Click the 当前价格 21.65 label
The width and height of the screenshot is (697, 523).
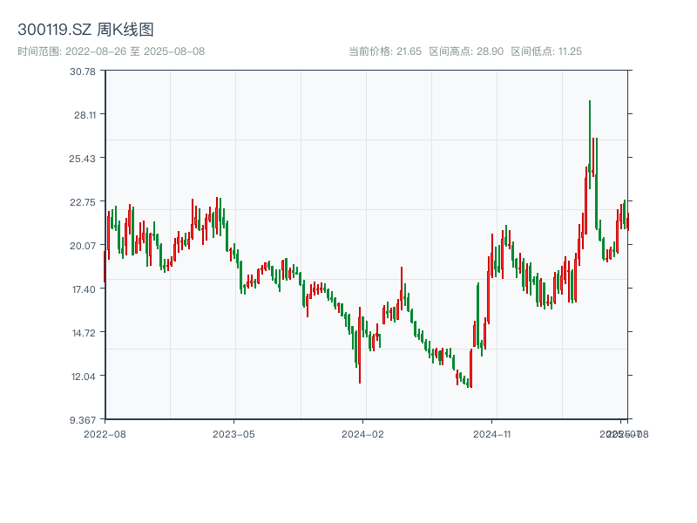click(385, 51)
